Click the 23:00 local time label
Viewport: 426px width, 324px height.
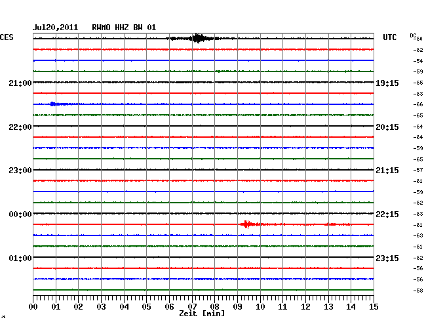pyautogui.click(x=20, y=171)
